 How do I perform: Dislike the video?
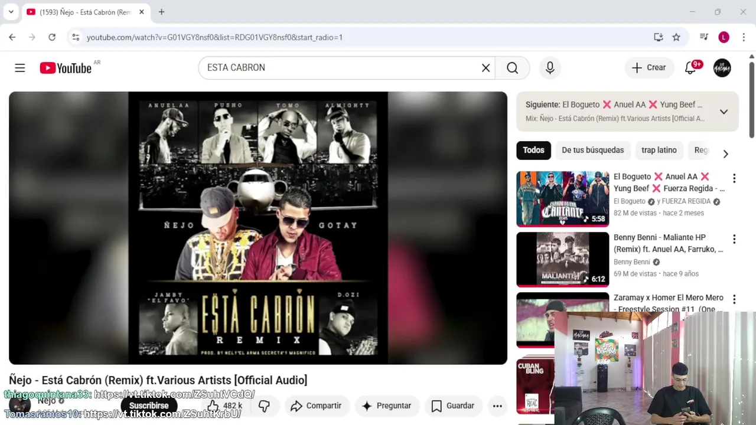click(264, 406)
